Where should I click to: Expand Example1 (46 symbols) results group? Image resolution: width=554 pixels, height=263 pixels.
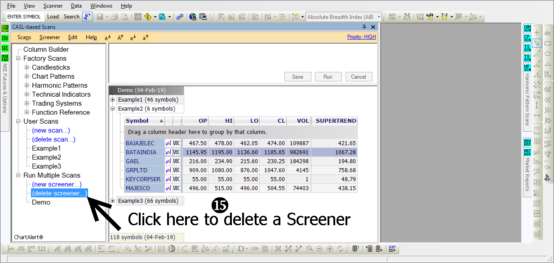pos(113,100)
